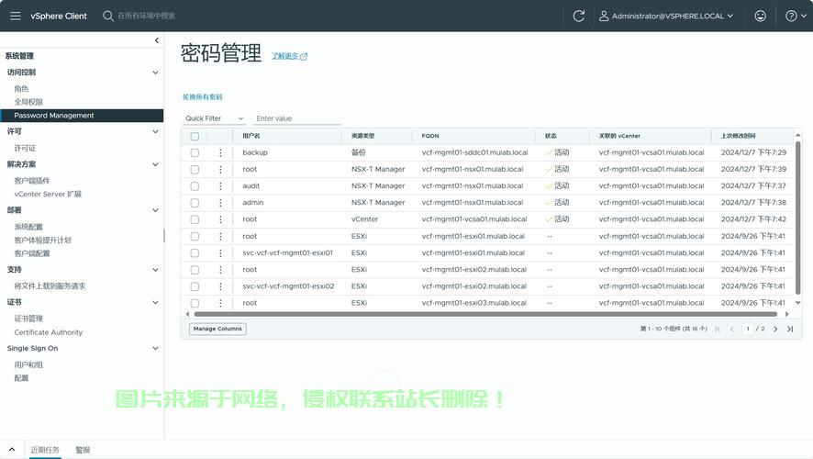Collapse the 证书 section
The image size is (813, 459).
click(x=155, y=302)
